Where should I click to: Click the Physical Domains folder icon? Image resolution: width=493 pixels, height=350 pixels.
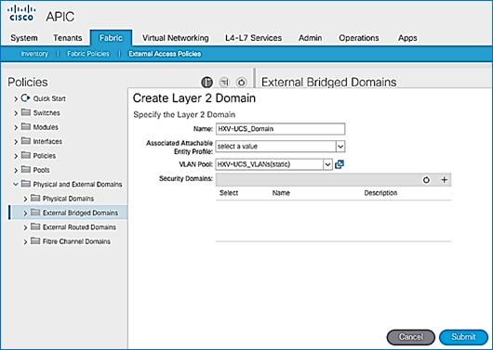pyautogui.click(x=35, y=198)
